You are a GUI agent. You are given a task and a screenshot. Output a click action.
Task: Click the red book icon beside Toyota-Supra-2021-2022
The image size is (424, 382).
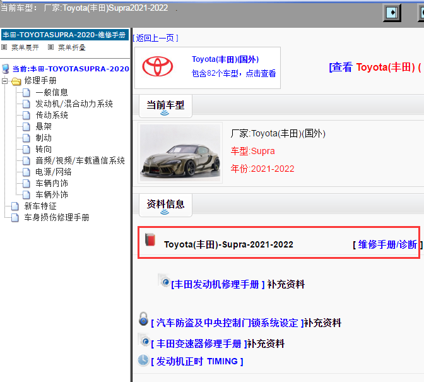click(x=150, y=239)
